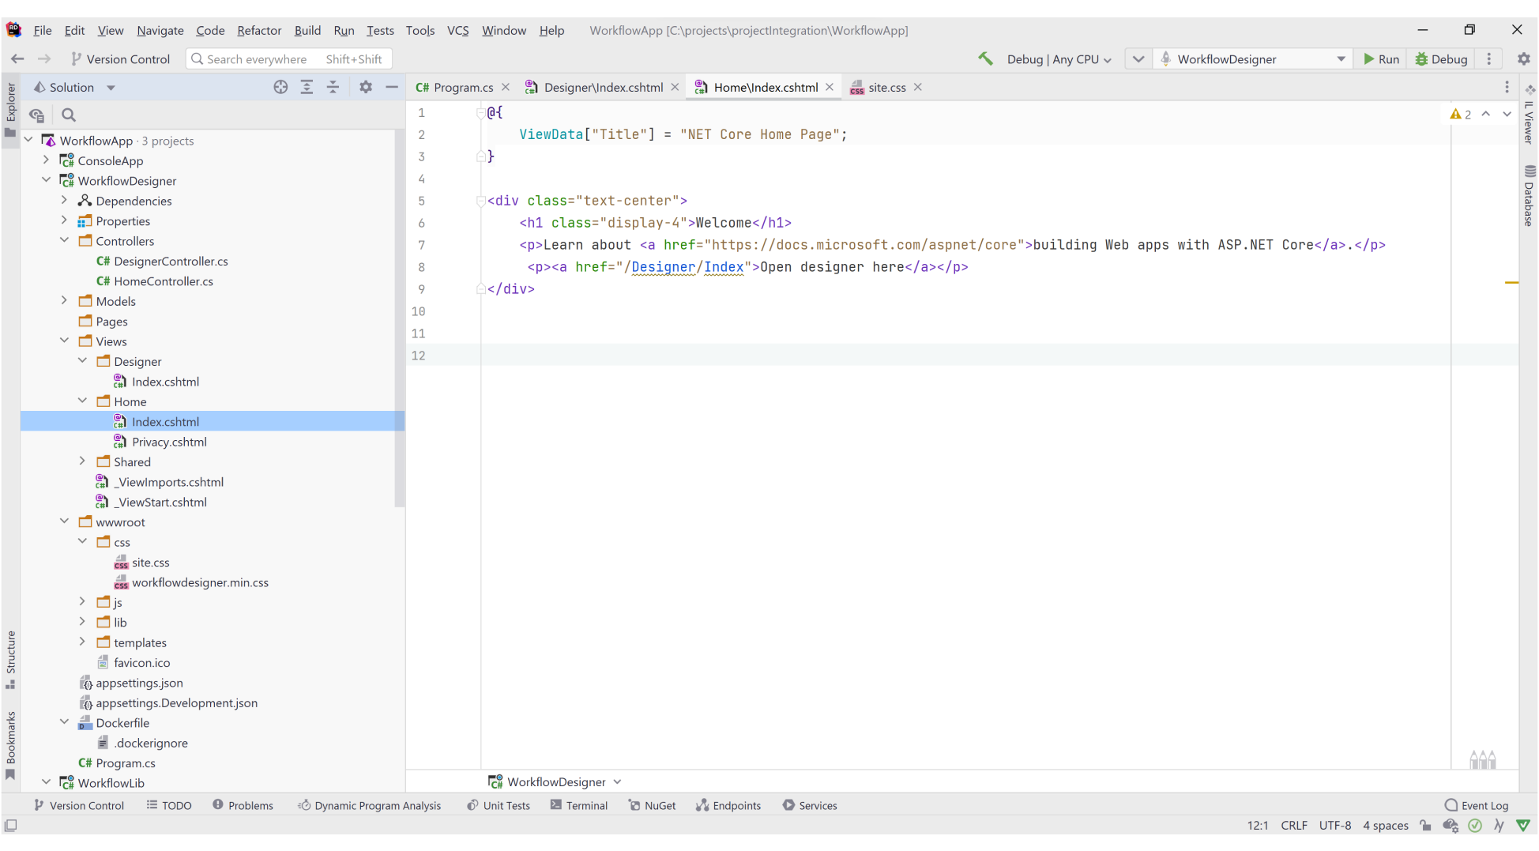Open Version Control in top toolbar
Screen dimensions: 1539x851
click(120, 59)
